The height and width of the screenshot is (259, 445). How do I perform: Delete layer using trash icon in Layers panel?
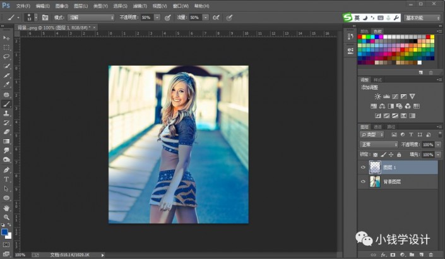[x=431, y=255]
